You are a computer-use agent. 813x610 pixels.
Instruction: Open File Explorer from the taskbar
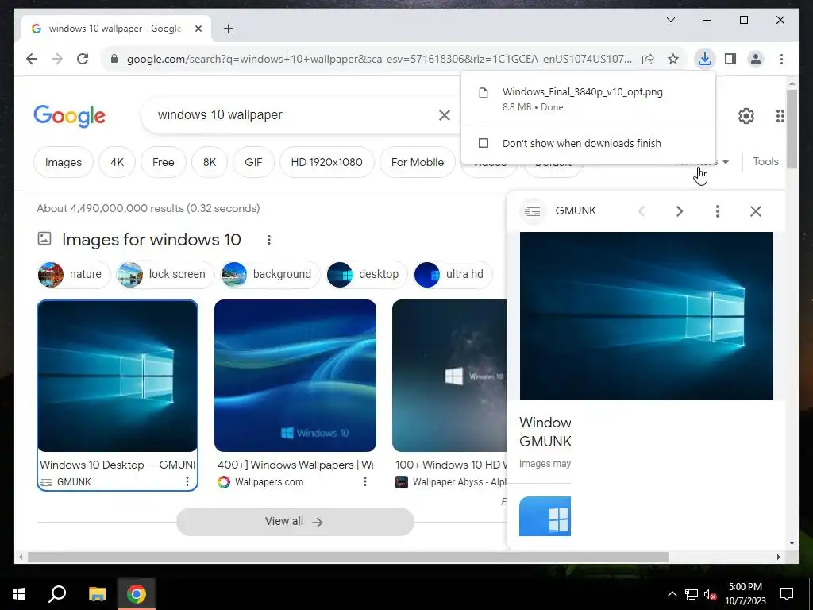click(97, 594)
